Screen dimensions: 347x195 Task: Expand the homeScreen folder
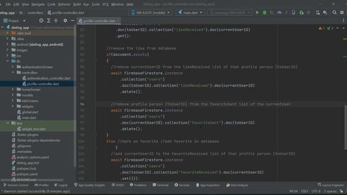12,89
